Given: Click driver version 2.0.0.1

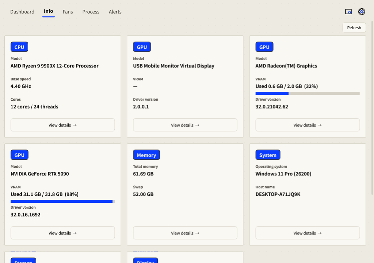Looking at the screenshot, I should [x=141, y=107].
